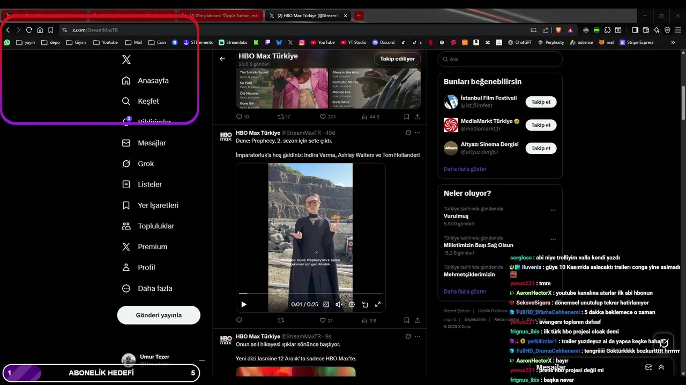
Task: Open Topluluklar from the sidebar
Action: [148, 226]
